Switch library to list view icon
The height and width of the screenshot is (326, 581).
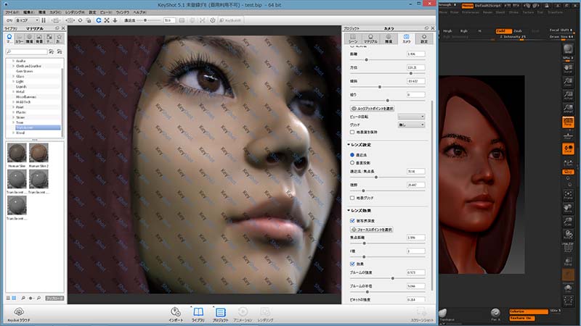coord(8,298)
